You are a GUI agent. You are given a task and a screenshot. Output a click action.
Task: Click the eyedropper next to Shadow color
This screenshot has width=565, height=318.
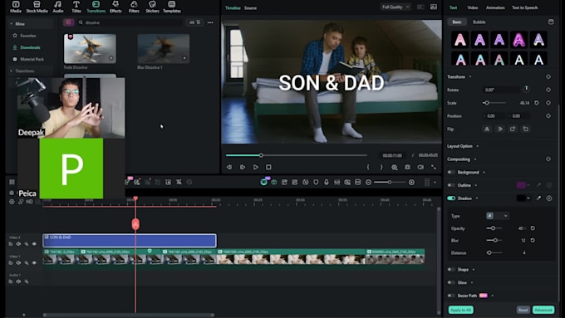(x=538, y=198)
